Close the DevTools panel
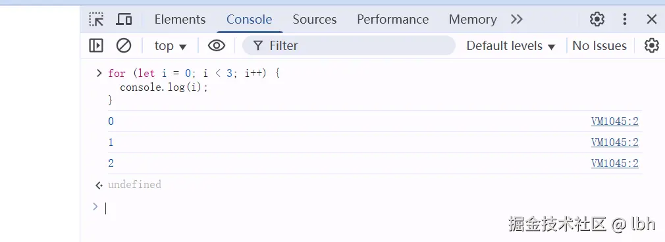665x242 pixels. [651, 19]
